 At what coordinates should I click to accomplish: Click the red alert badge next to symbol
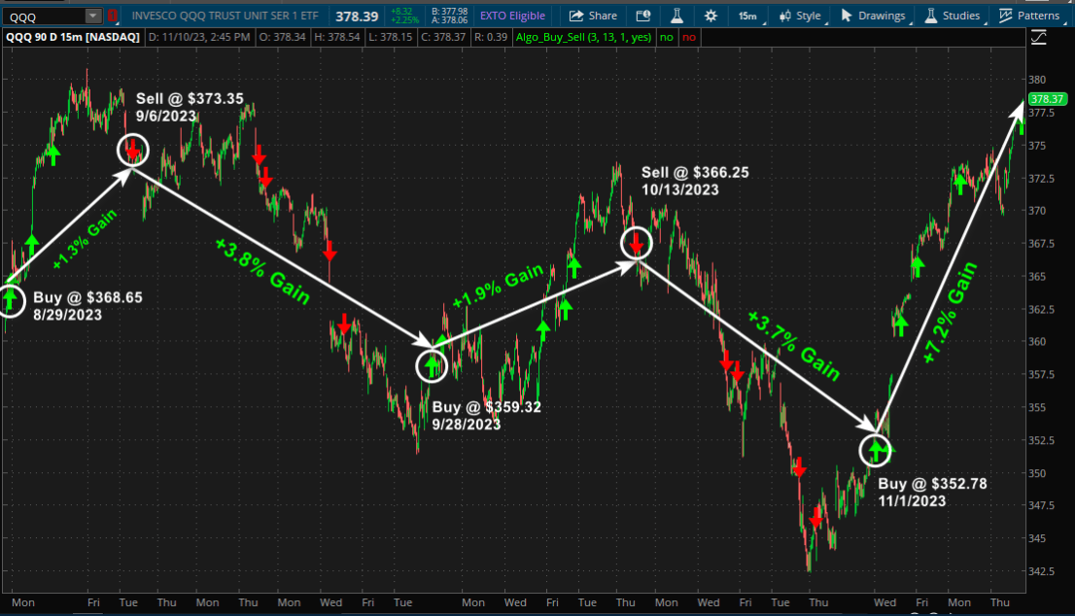coord(113,16)
